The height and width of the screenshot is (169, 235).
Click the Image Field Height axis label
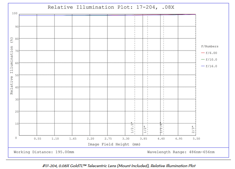(x=114, y=144)
